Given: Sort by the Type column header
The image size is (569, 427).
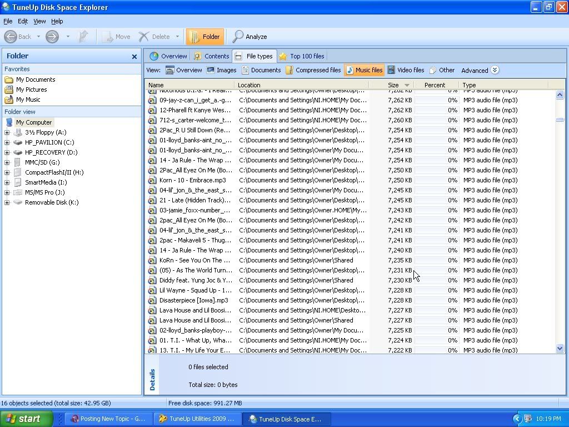Looking at the screenshot, I should point(505,85).
